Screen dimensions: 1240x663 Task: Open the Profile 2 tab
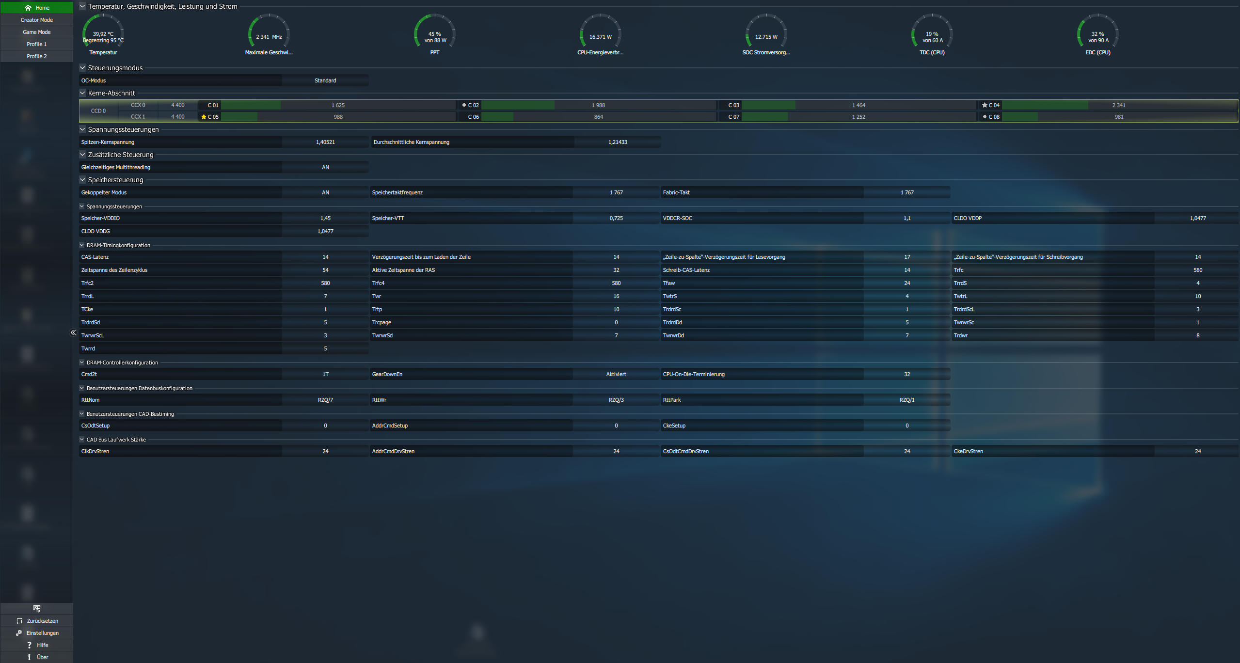(x=36, y=56)
